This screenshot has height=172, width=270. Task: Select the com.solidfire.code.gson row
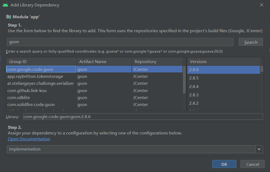94,105
